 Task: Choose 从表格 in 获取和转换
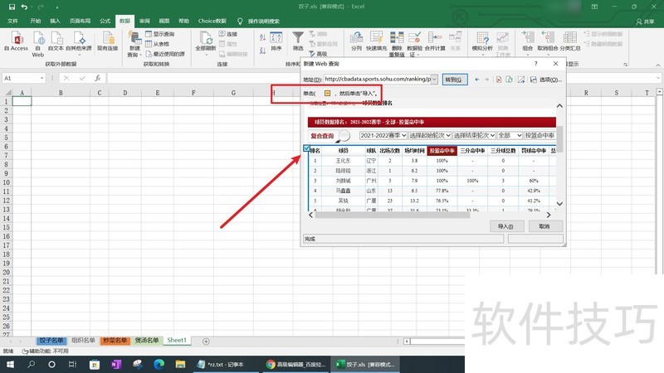coord(157,44)
